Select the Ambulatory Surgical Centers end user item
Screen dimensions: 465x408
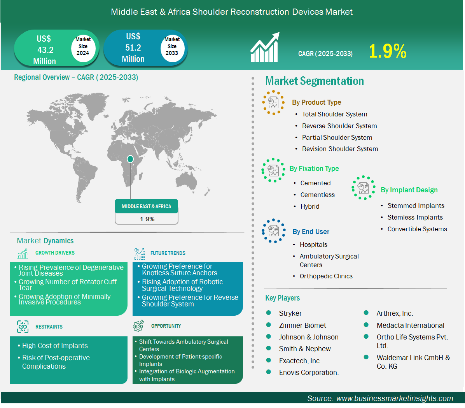[329, 260]
